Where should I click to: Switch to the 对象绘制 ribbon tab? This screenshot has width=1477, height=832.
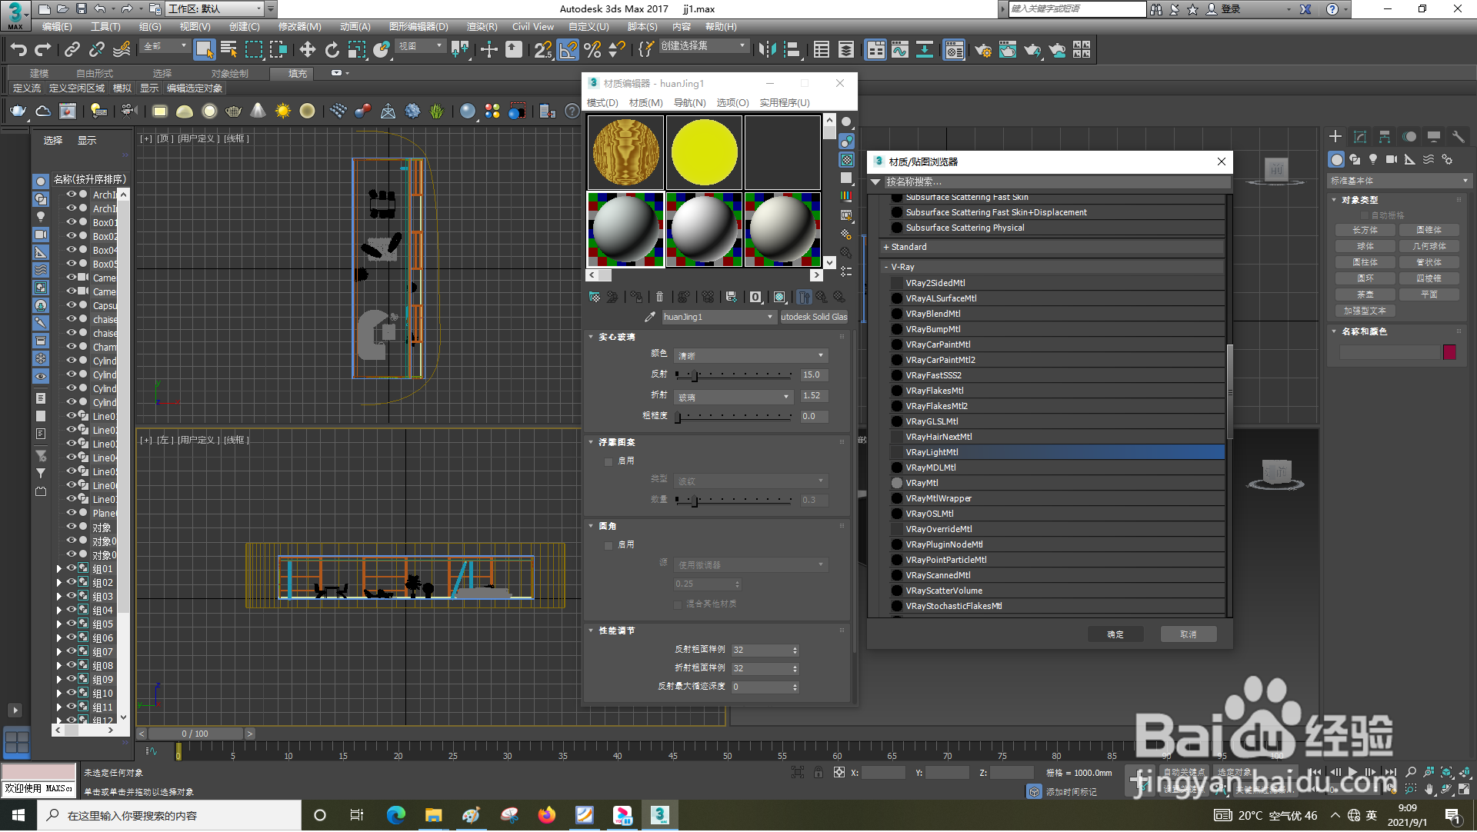229,73
